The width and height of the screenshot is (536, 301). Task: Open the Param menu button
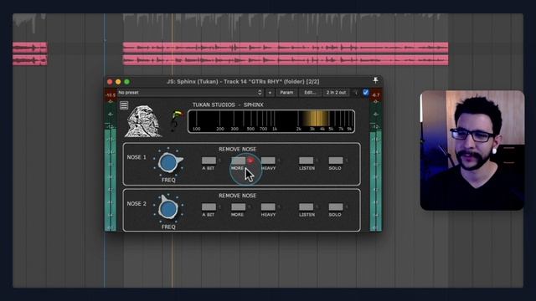286,93
